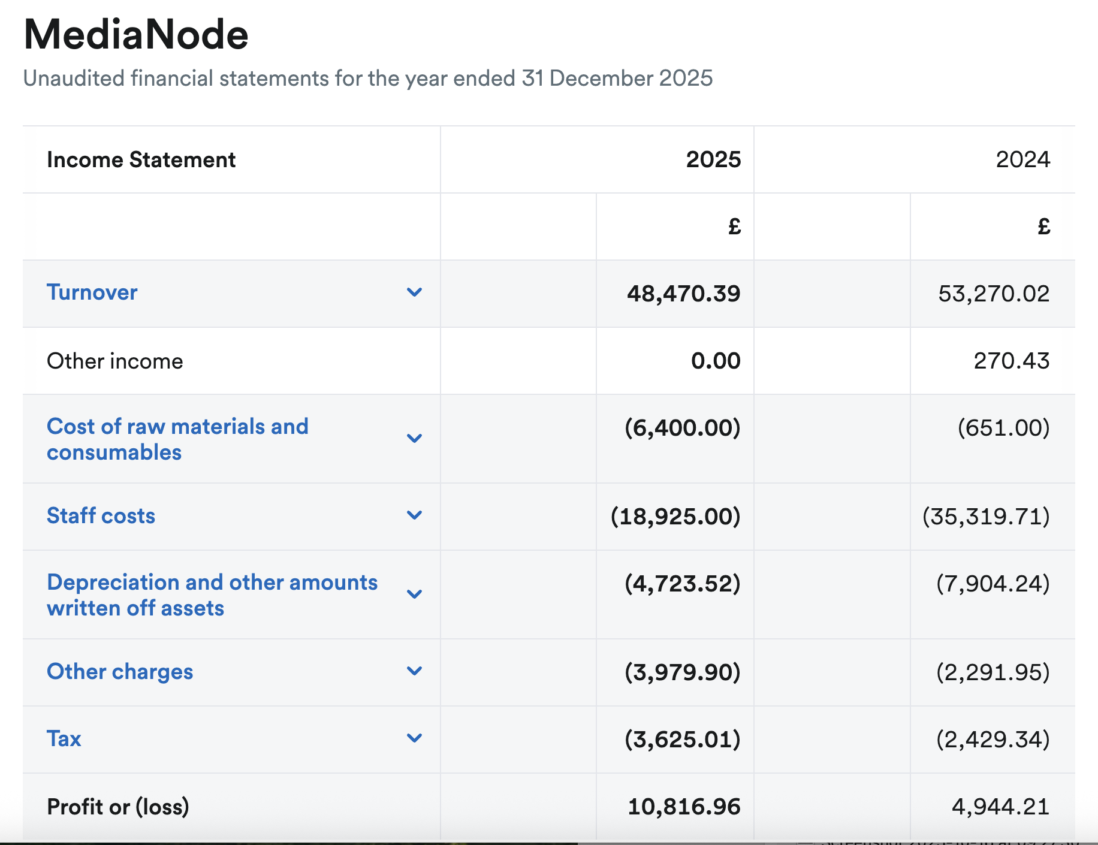Select profit value 4,944.21
This screenshot has width=1098, height=845.
click(1001, 807)
